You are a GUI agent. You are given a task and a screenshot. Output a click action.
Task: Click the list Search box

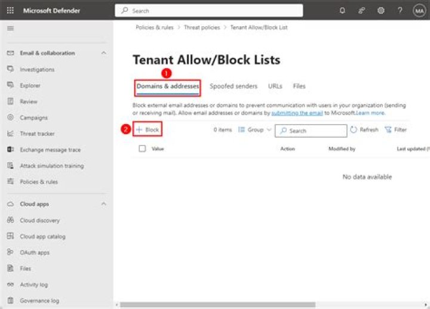pos(311,131)
